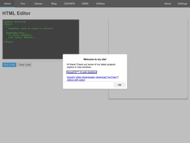Click the Run Code button

(x=9, y=65)
